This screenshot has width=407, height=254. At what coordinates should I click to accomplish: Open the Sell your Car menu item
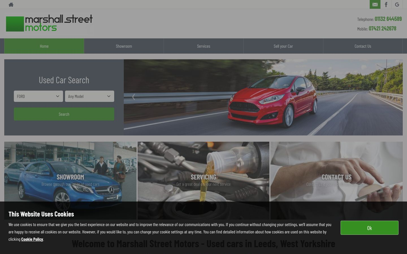283,46
